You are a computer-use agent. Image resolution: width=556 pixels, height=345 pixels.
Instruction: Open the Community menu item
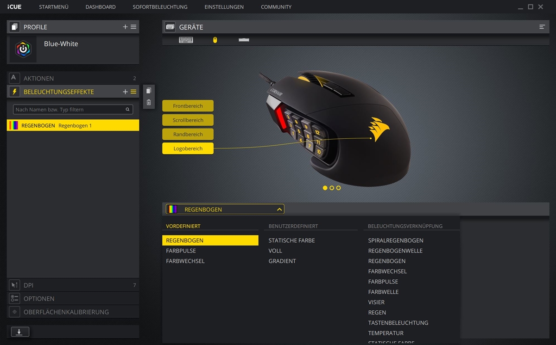pyautogui.click(x=276, y=7)
